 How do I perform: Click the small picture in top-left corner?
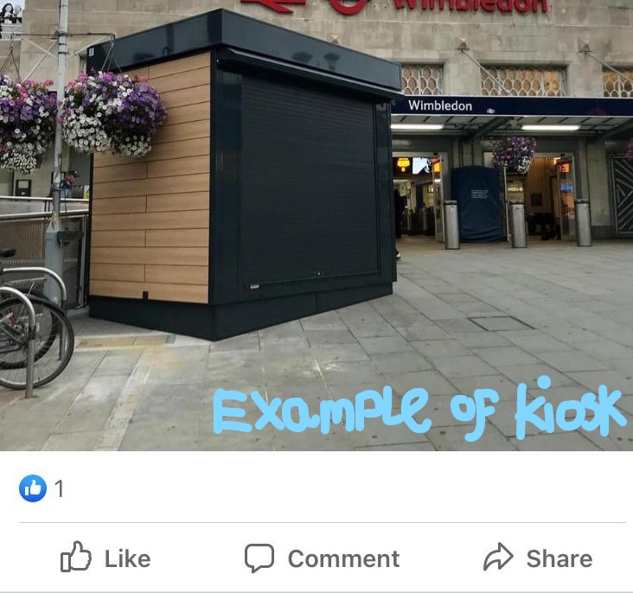[11, 12]
